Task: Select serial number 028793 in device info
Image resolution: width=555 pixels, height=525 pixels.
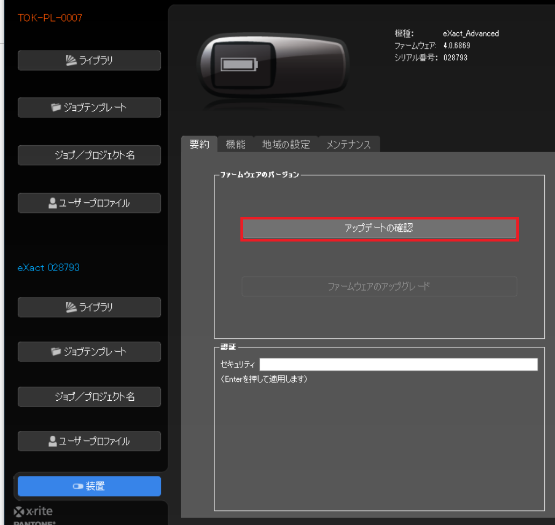Action: point(455,58)
